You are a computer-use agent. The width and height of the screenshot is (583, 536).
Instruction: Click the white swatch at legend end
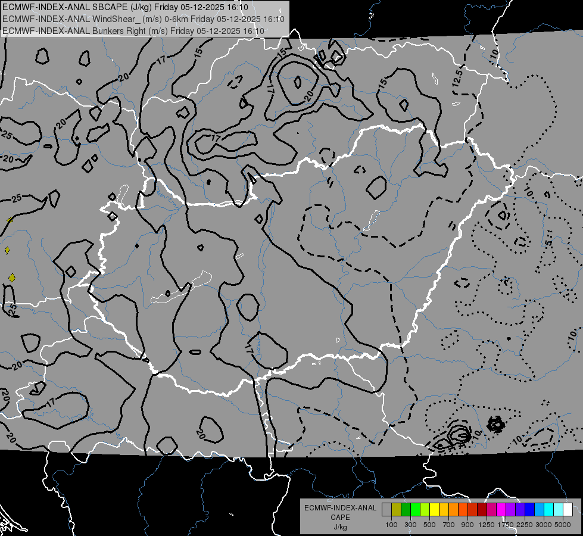[x=568, y=510]
